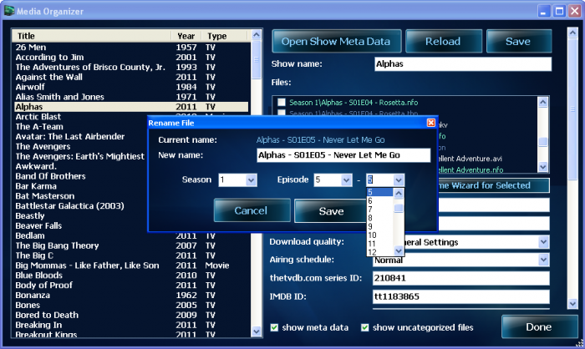Save the new file name in Rename File
Viewport: 585px width, 349px height.
pos(331,211)
